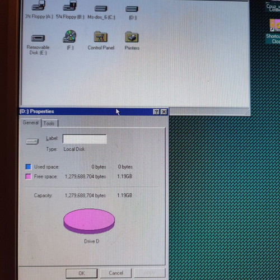Click the OK button
The image size is (280, 280).
82,273
